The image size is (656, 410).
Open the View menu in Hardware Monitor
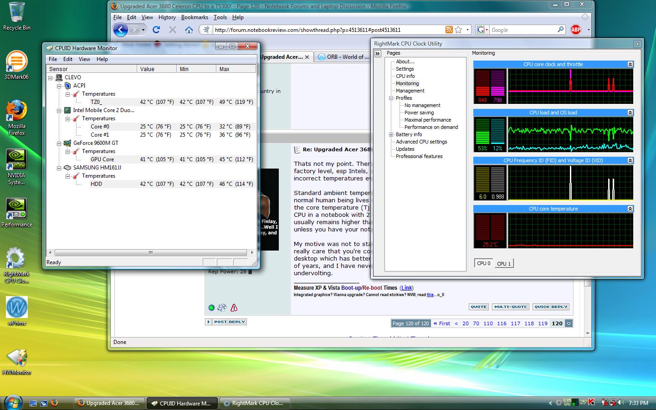point(84,59)
